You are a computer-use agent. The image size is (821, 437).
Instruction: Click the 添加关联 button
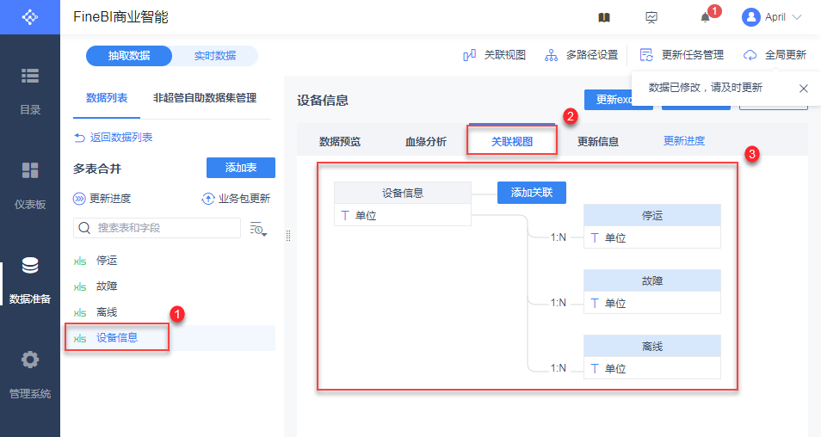click(532, 193)
